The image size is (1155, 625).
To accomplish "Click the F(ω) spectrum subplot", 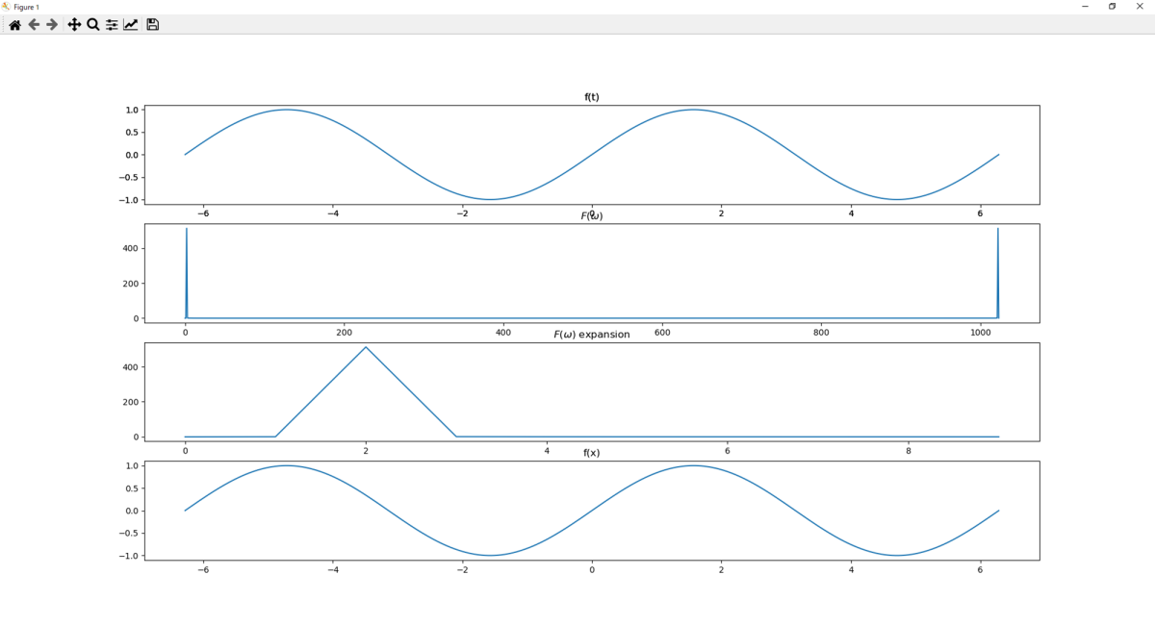I will pyautogui.click(x=577, y=274).
